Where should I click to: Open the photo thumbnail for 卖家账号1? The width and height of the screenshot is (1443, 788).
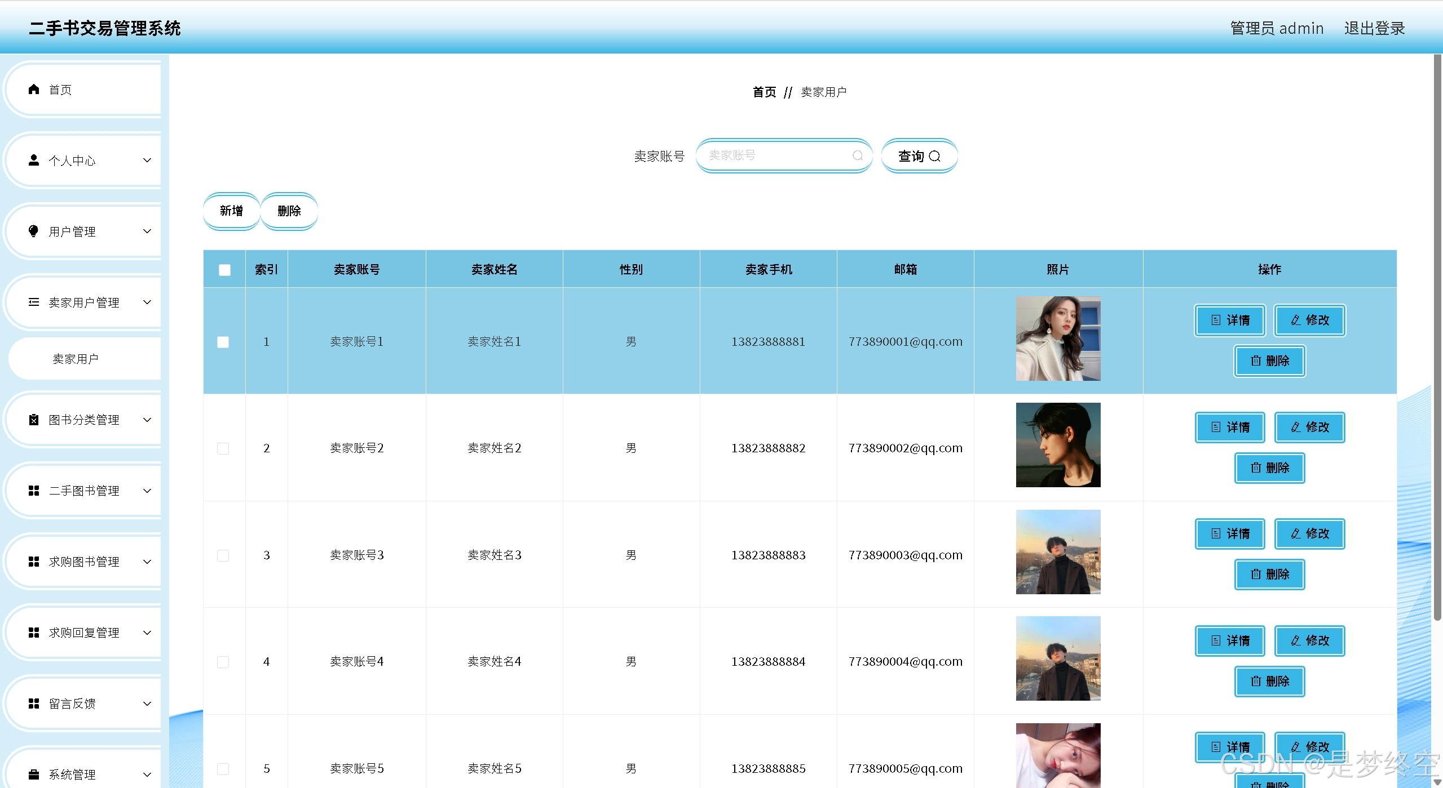[1058, 339]
